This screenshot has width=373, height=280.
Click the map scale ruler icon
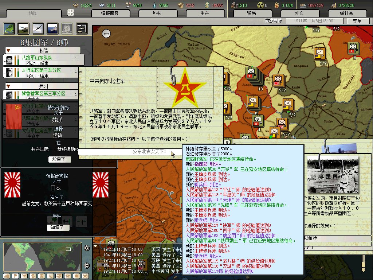(107, 34)
